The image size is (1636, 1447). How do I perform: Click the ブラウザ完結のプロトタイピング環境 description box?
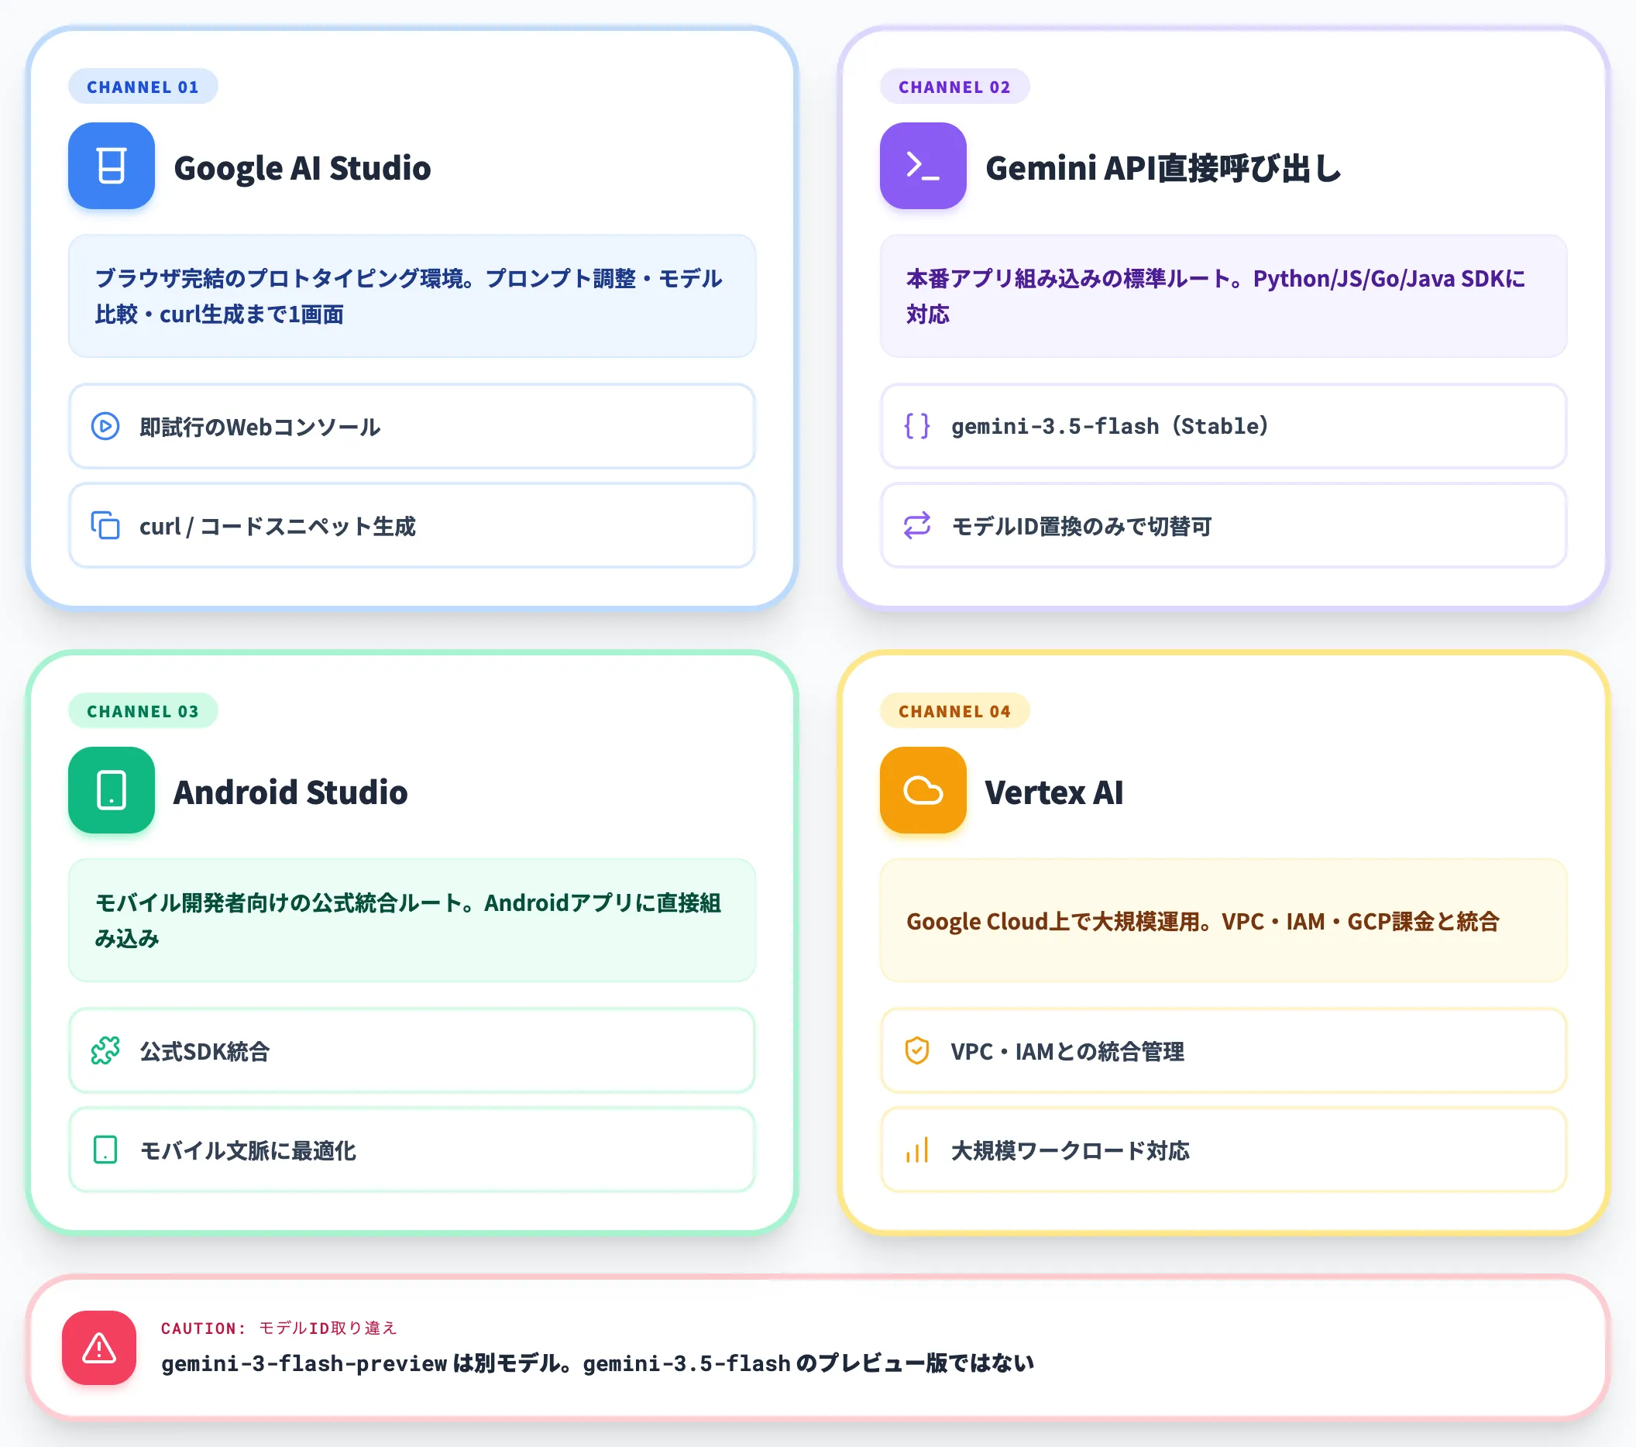point(412,296)
